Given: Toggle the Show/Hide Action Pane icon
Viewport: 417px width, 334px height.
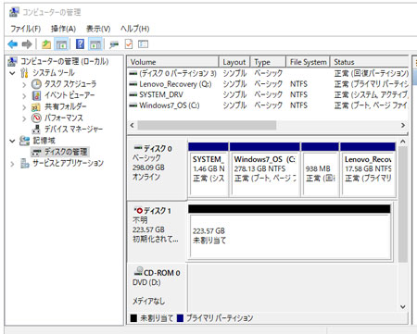Looking at the screenshot, I should coord(95,44).
